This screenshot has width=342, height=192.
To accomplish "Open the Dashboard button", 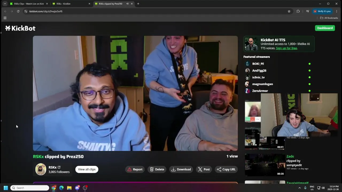I will click(325, 28).
